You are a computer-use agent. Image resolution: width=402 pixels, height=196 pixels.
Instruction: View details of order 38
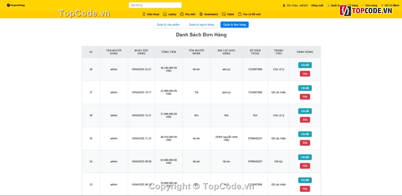305,65
